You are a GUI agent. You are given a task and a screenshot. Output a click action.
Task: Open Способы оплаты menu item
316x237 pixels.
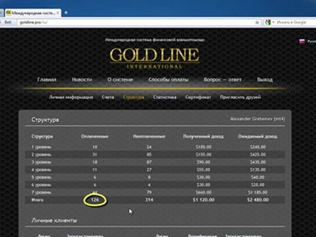(169, 80)
